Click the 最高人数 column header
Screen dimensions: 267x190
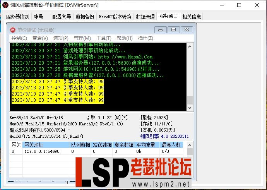coord(171,145)
